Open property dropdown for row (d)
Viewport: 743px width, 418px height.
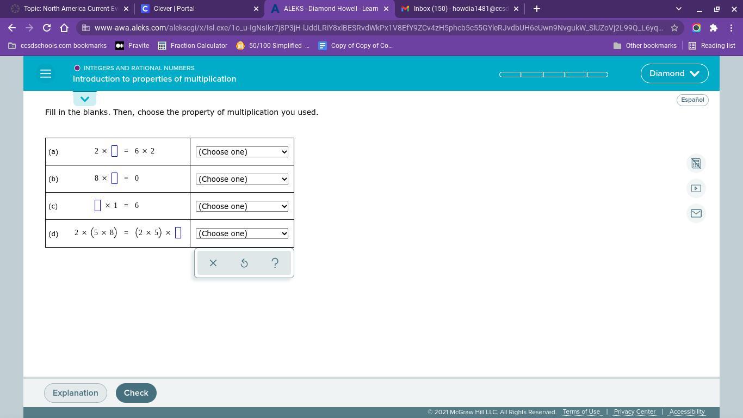(242, 233)
